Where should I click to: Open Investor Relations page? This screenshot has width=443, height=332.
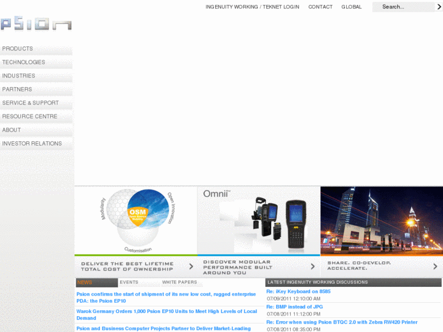(36, 144)
